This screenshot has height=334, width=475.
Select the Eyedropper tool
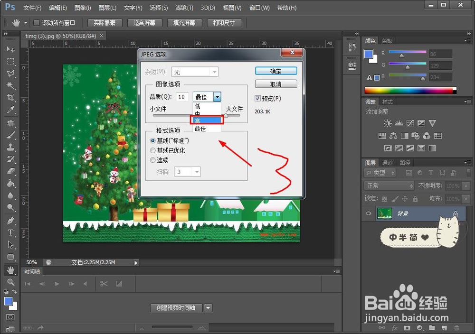[x=10, y=110]
